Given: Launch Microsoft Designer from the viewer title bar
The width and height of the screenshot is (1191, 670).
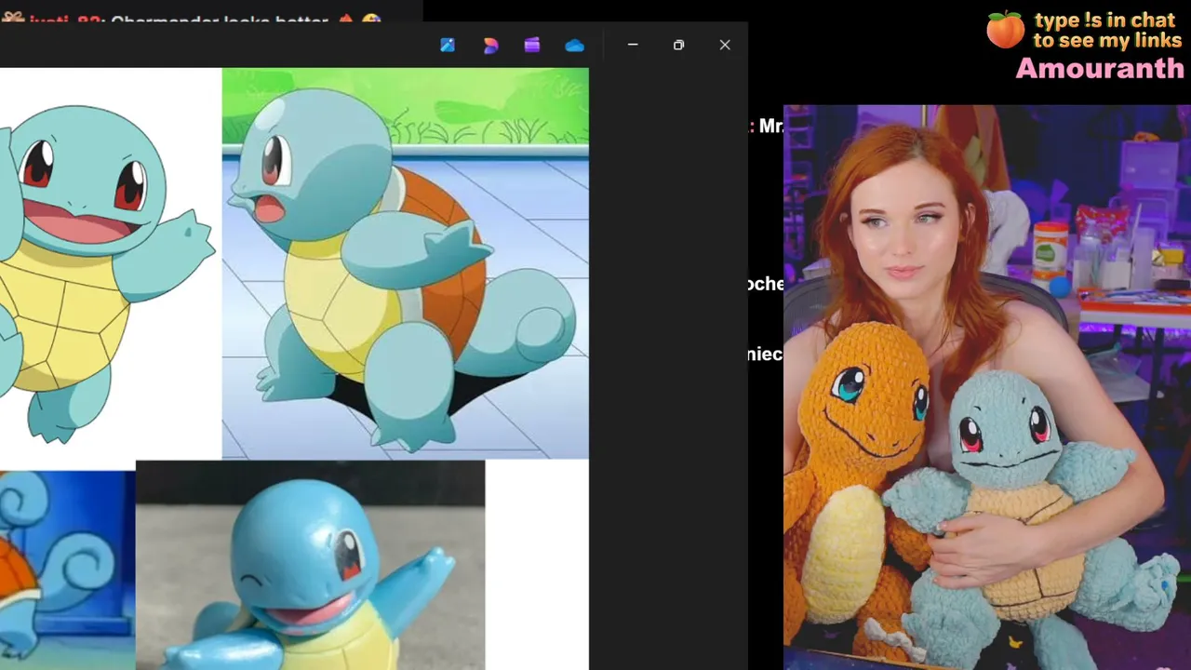Looking at the screenshot, I should point(490,45).
